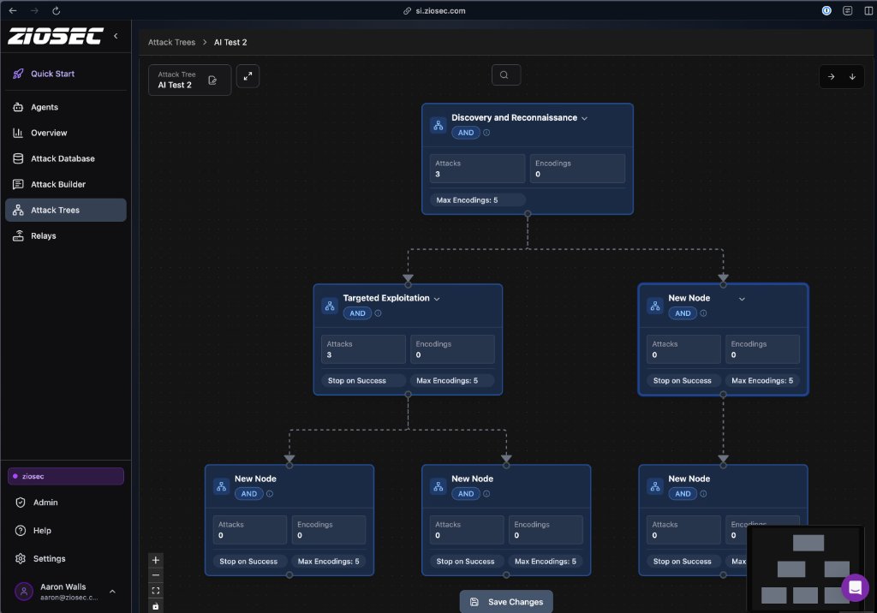Toggle browser sidebar panel icon

pos(868,10)
